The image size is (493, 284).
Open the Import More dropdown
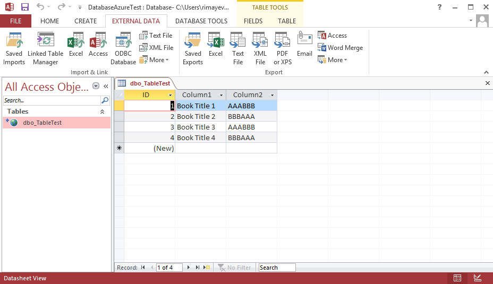pos(155,59)
